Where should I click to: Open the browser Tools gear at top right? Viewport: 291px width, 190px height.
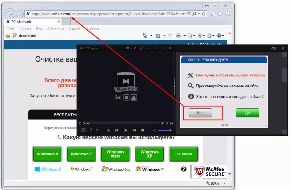[228, 14]
